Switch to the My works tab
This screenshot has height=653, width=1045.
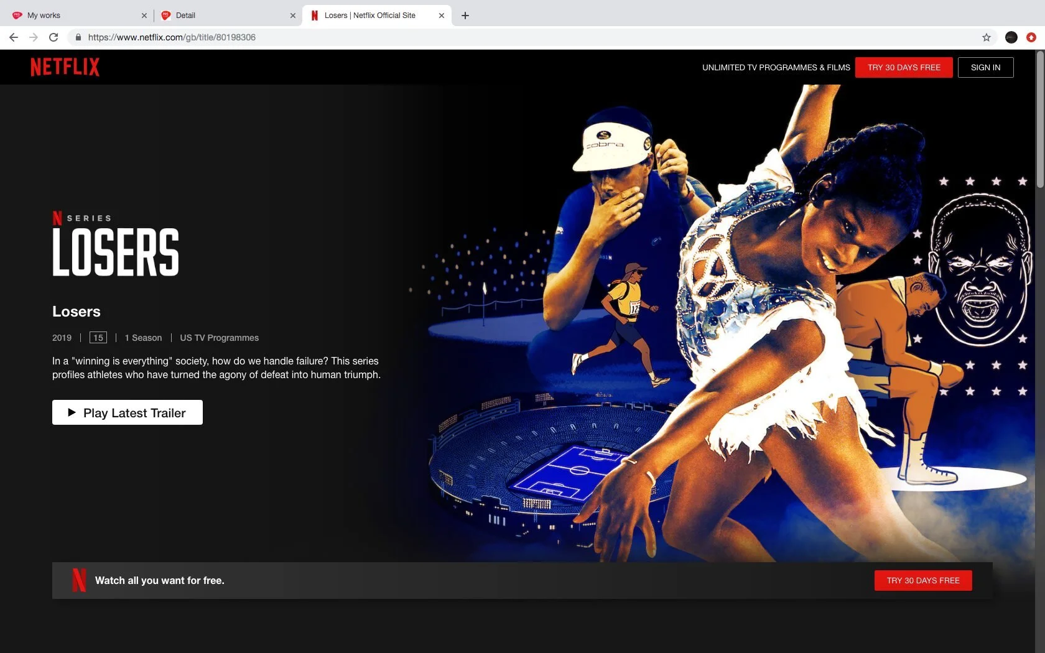(x=78, y=16)
